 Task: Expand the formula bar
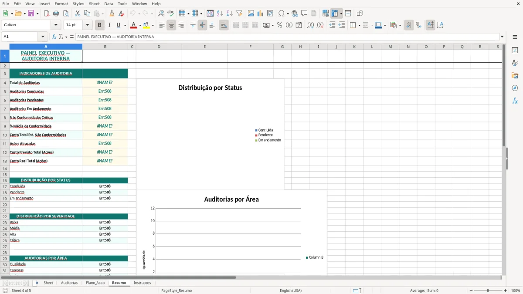[502, 37]
